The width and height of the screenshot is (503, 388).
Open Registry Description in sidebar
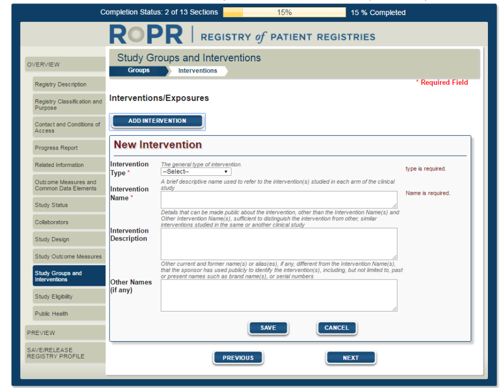[x=69, y=84]
